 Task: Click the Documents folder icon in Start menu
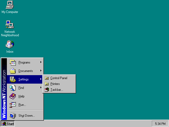13,71
